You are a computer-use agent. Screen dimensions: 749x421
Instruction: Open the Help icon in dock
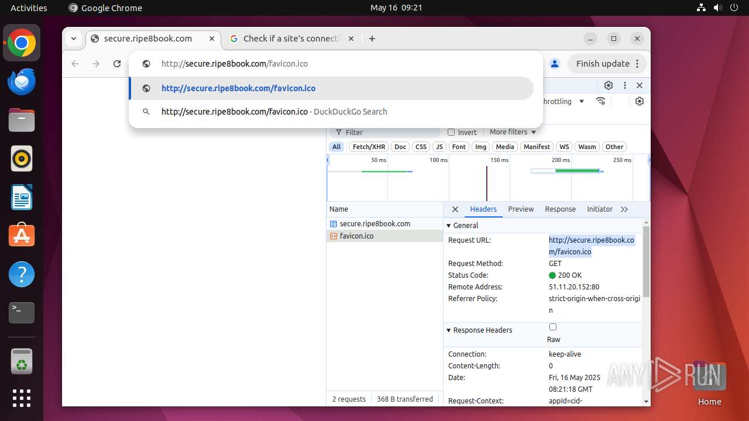pyautogui.click(x=22, y=274)
